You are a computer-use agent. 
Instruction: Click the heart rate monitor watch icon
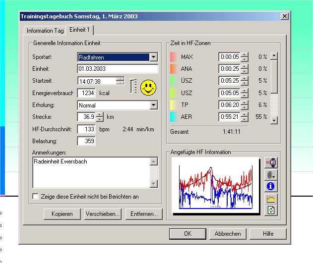[x=271, y=162]
